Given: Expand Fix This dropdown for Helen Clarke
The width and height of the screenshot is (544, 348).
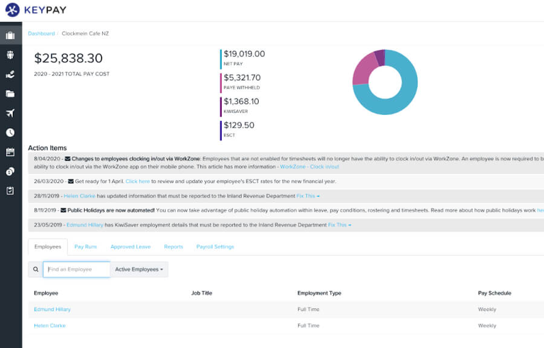Looking at the screenshot, I should (x=308, y=196).
